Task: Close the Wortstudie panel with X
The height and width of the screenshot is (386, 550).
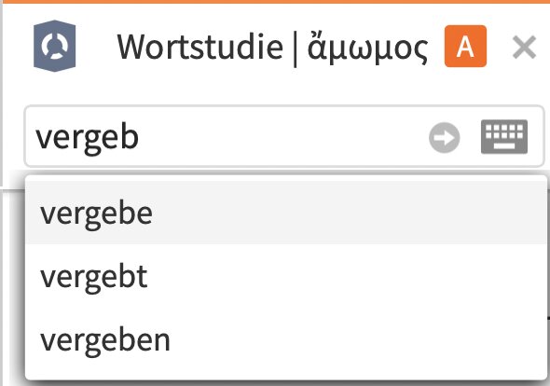Action: tap(525, 47)
